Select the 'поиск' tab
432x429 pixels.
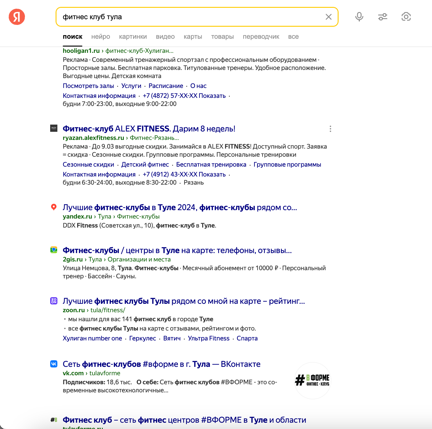pos(72,37)
